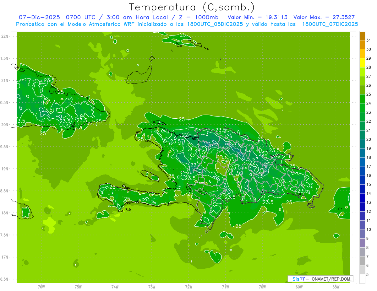Click the "18N" latitude axis label

(5, 213)
